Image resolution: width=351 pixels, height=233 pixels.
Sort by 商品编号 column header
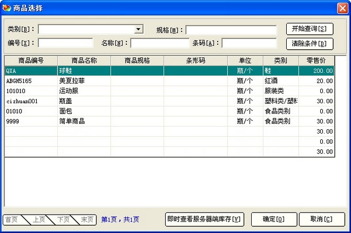(x=31, y=61)
